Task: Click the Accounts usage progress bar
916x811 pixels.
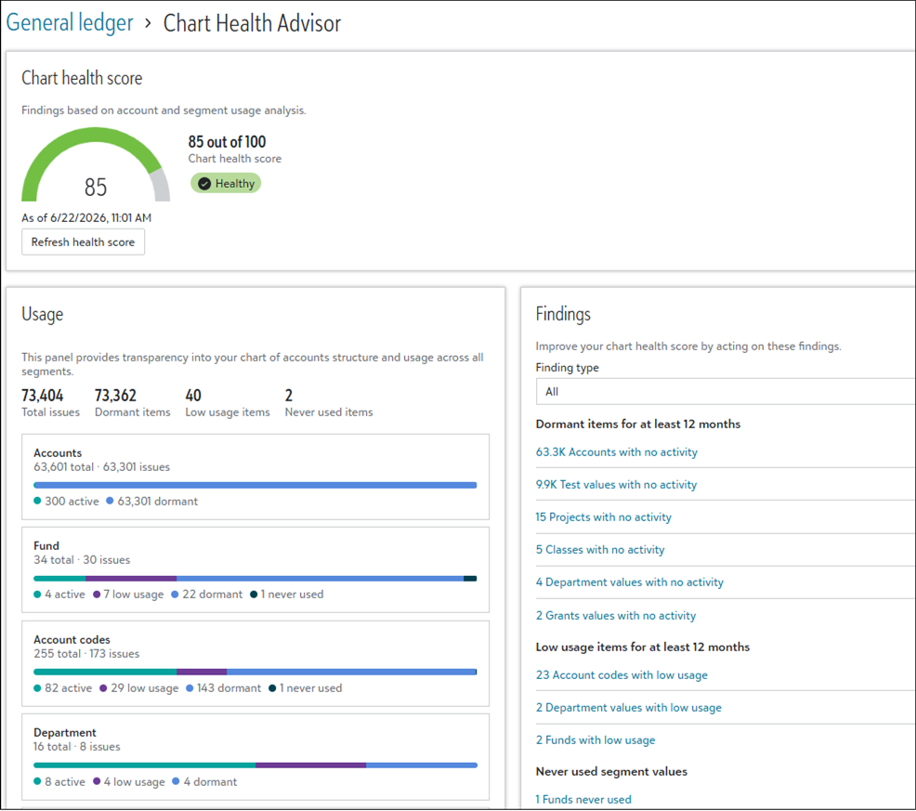Action: (x=255, y=485)
